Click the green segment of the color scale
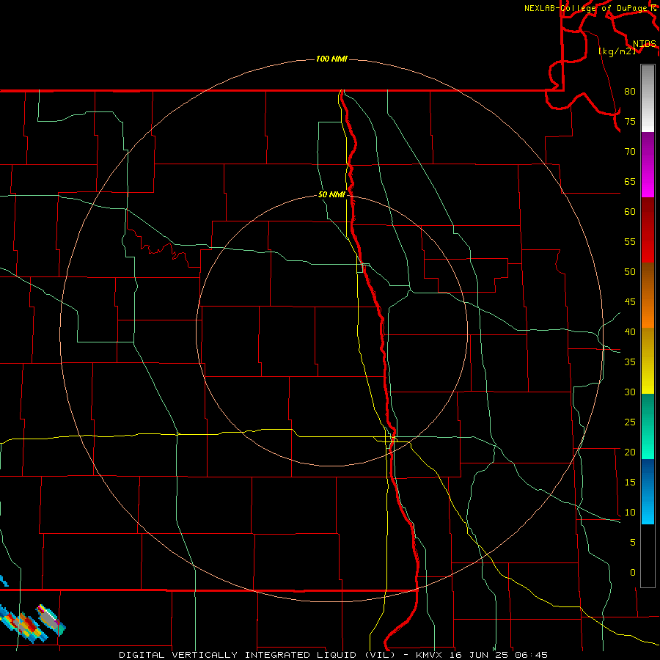Screen dimensions: 660x660 tap(648, 426)
